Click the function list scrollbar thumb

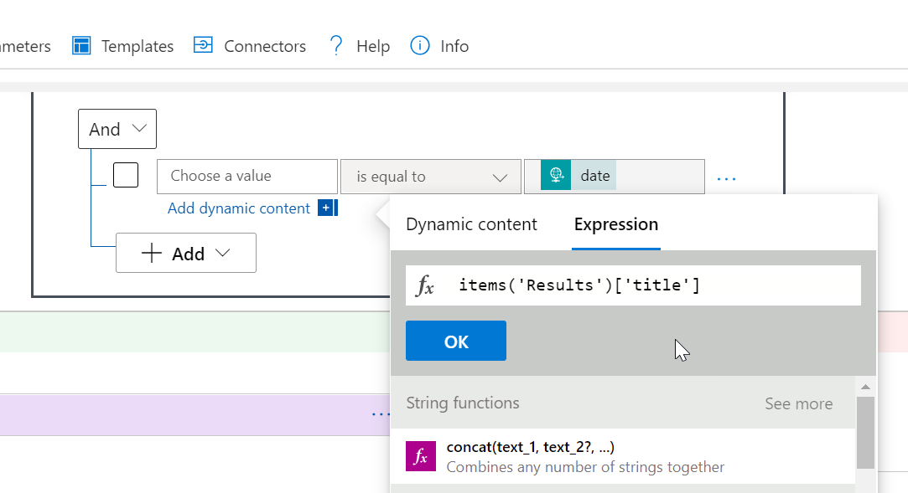click(865, 431)
